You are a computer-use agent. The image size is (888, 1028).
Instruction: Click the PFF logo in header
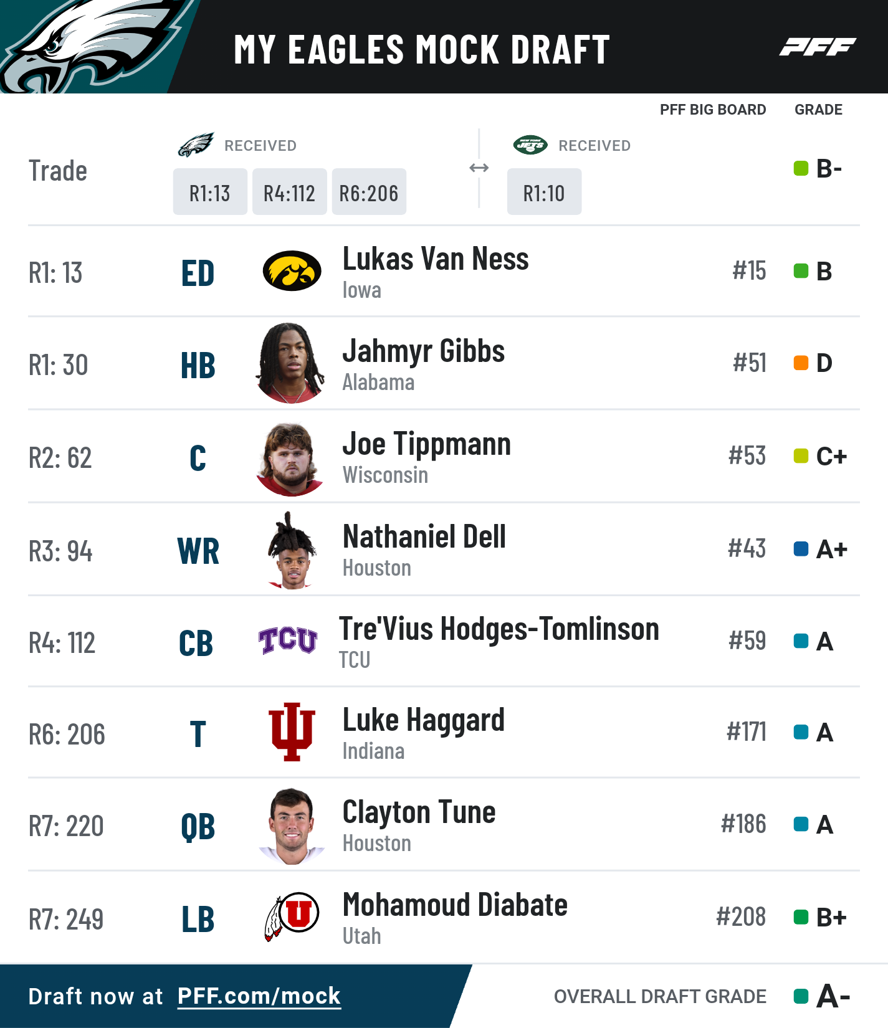[818, 47]
